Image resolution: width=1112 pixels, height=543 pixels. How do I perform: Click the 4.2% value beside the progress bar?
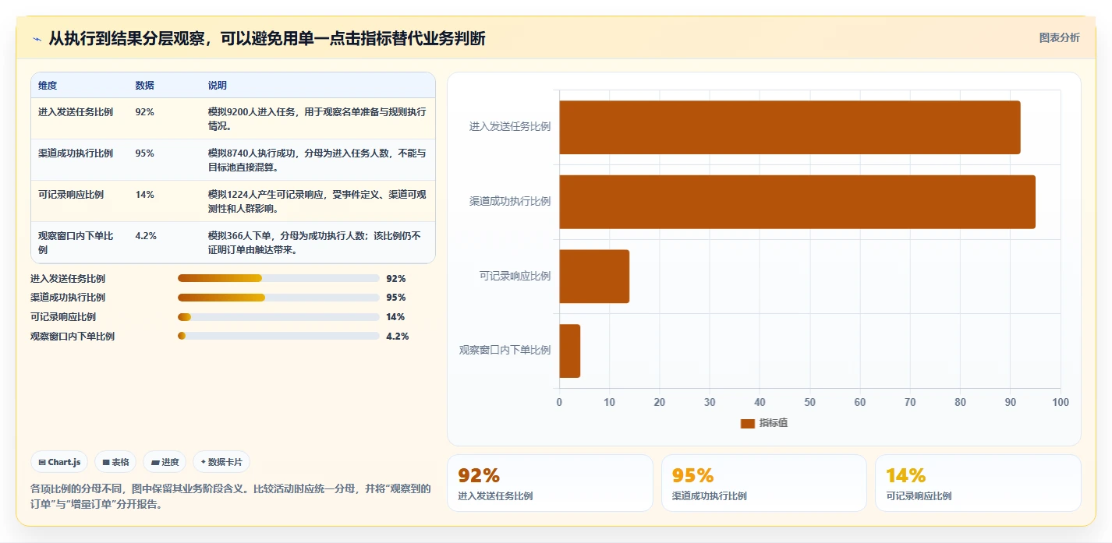(x=398, y=337)
